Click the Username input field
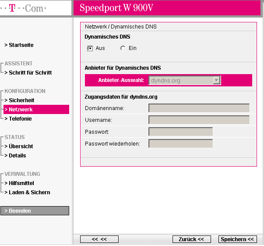Viewport: 264px width, 246px height. (x=199, y=120)
